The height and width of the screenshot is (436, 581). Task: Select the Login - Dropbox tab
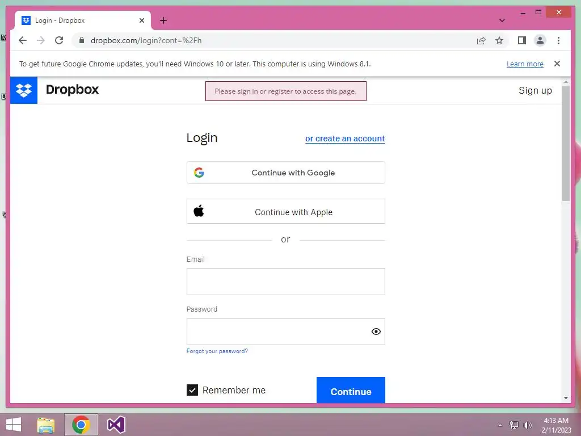[x=83, y=20]
